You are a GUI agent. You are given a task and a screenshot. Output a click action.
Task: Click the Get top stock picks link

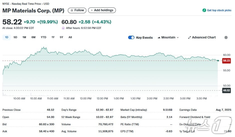[x=219, y=10]
